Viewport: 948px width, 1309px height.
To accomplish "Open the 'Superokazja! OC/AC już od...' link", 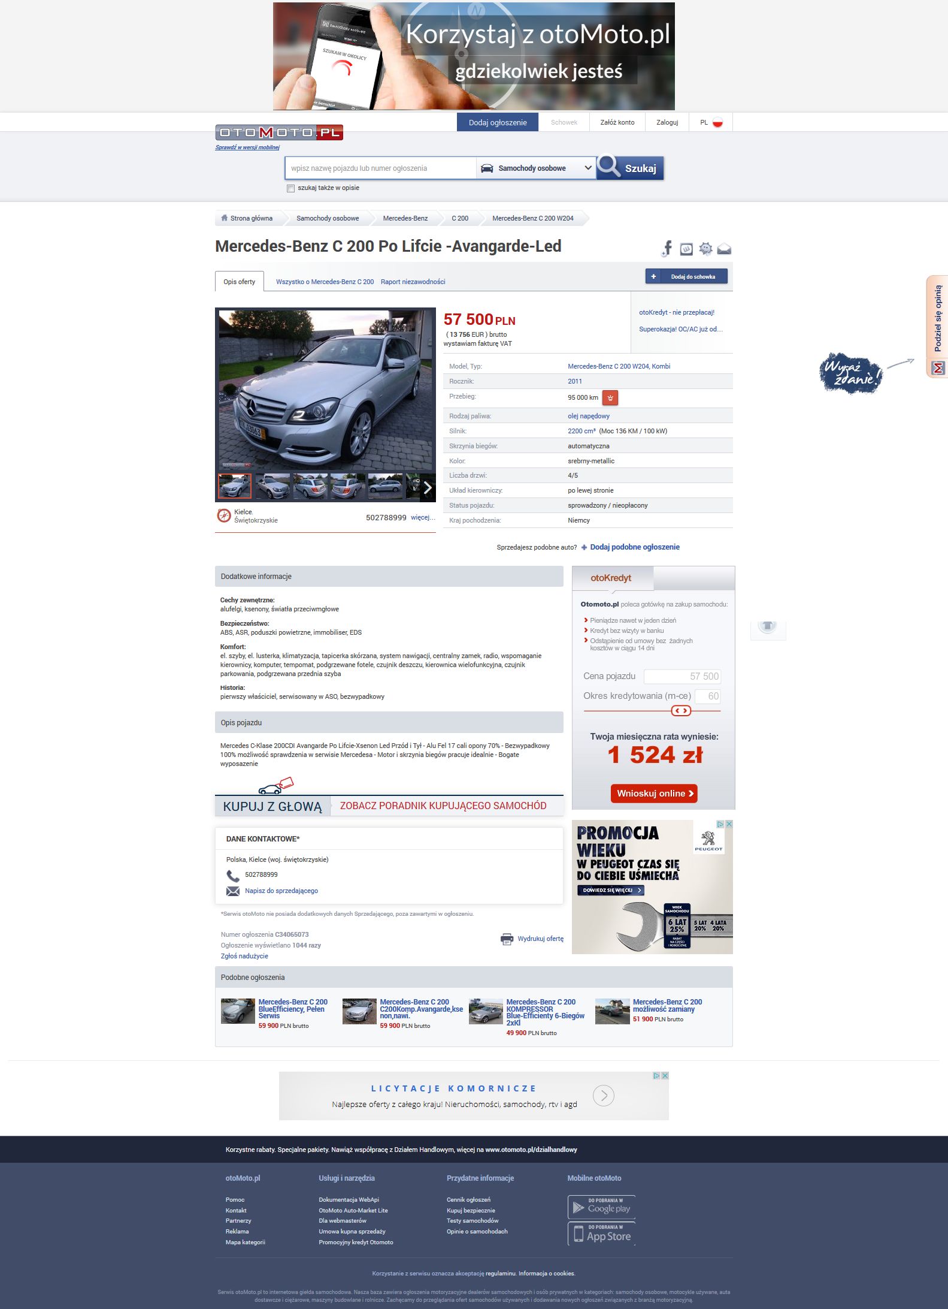I will pyautogui.click(x=681, y=329).
